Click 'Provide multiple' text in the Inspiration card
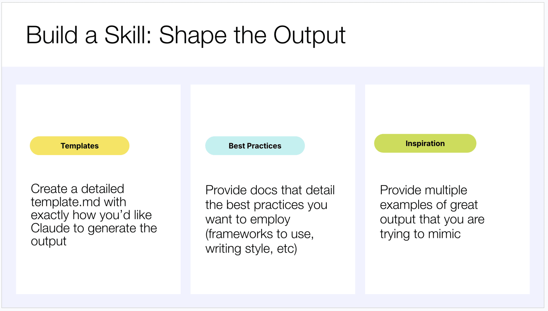Screen dimensions: 548x311 click(423, 190)
